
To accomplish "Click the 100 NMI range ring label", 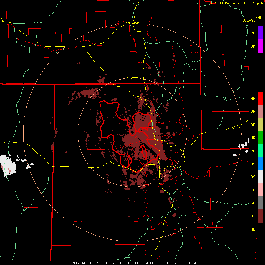I will [x=132, y=23].
